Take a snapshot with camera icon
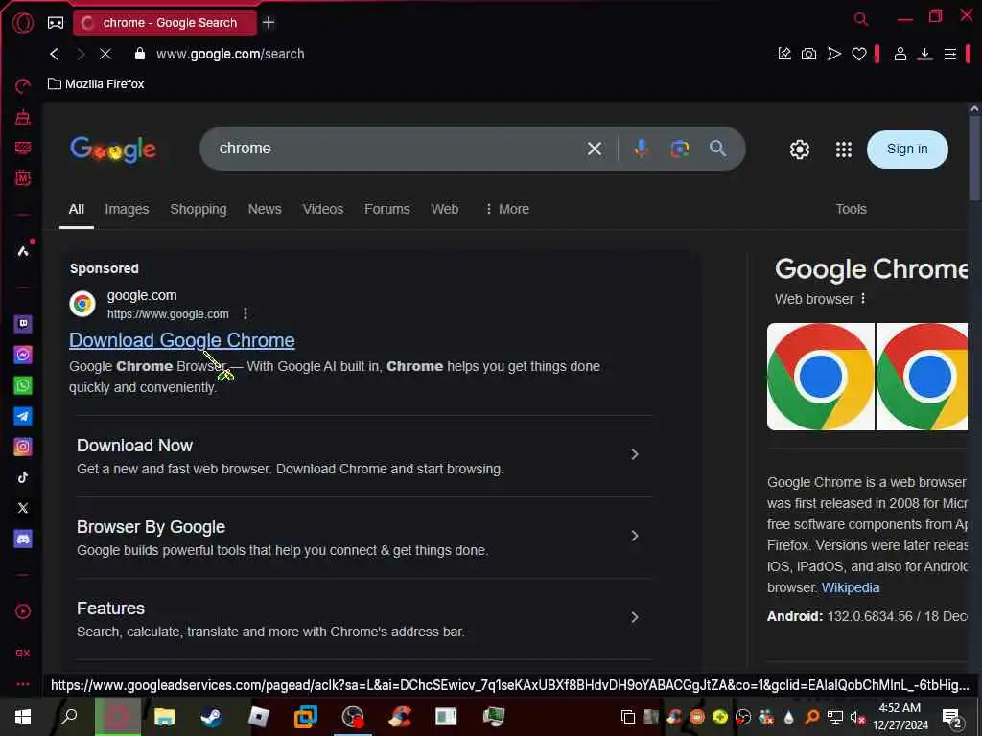This screenshot has width=982, height=736. (808, 54)
